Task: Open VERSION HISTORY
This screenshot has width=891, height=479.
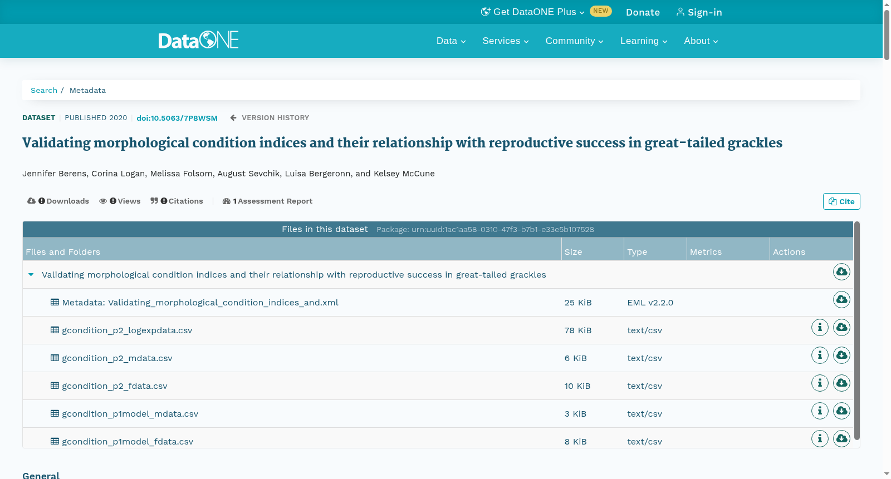Action: pos(275,117)
